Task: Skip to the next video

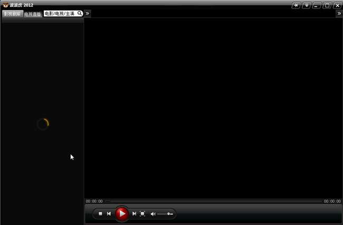Action: (x=134, y=213)
